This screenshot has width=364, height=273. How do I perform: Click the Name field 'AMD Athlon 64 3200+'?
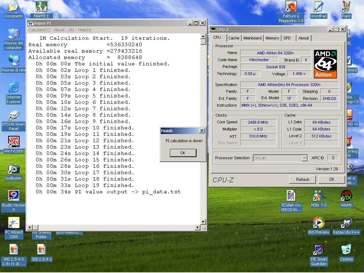(x=275, y=53)
